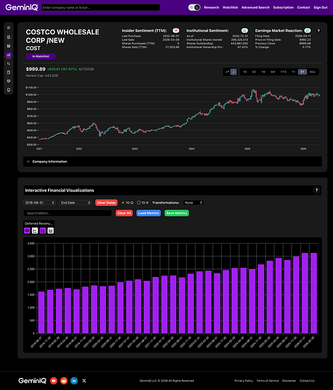
Task: Show Deferred Revenue as bar chart icon
Action: pos(43,231)
